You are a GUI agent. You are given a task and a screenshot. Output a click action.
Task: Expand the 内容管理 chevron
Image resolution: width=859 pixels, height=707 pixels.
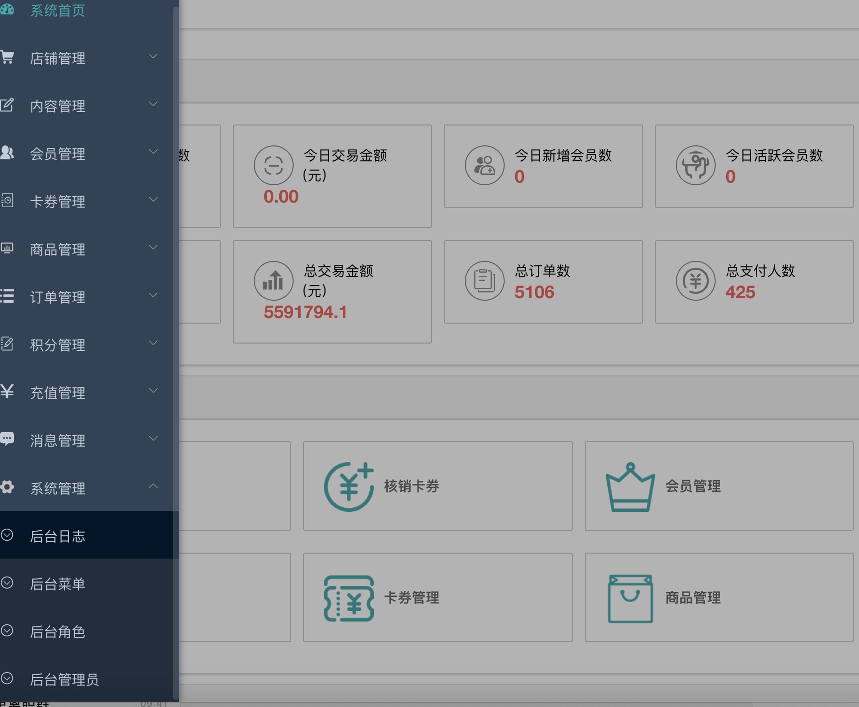point(153,104)
